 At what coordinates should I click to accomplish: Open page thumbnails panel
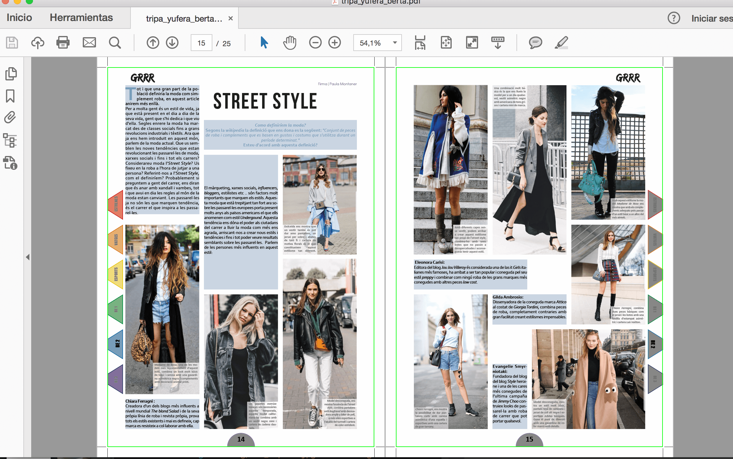click(11, 74)
